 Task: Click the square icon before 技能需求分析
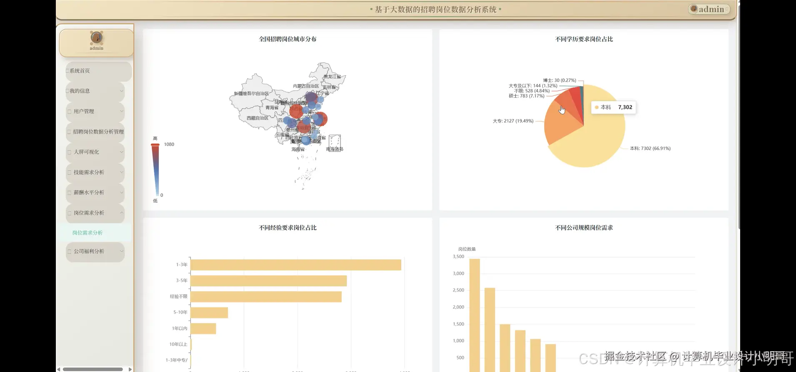69,172
